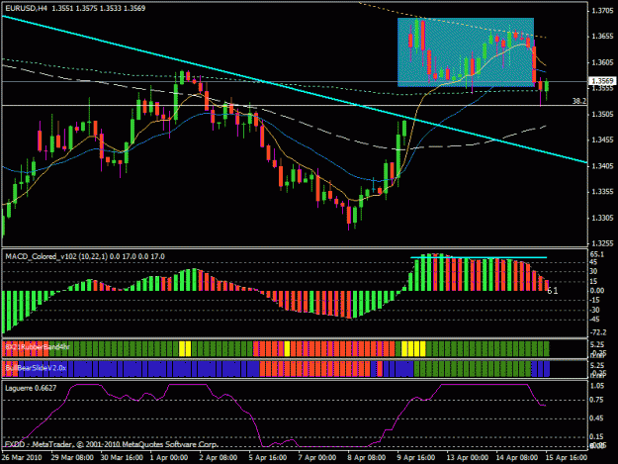Image resolution: width=618 pixels, height=464 pixels.
Task: Click the 7 Apr 00:00 time label
Action: pyautogui.click(x=316, y=457)
